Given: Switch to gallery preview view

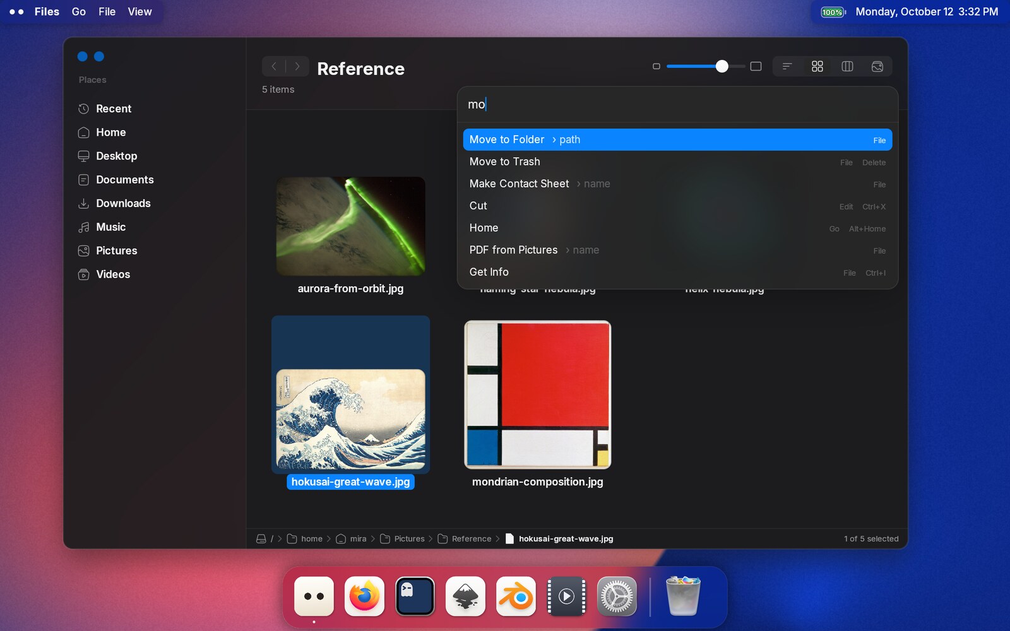Looking at the screenshot, I should click(877, 66).
